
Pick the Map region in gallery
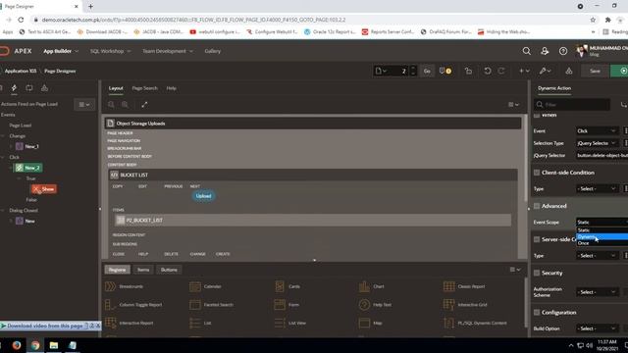[371, 323]
